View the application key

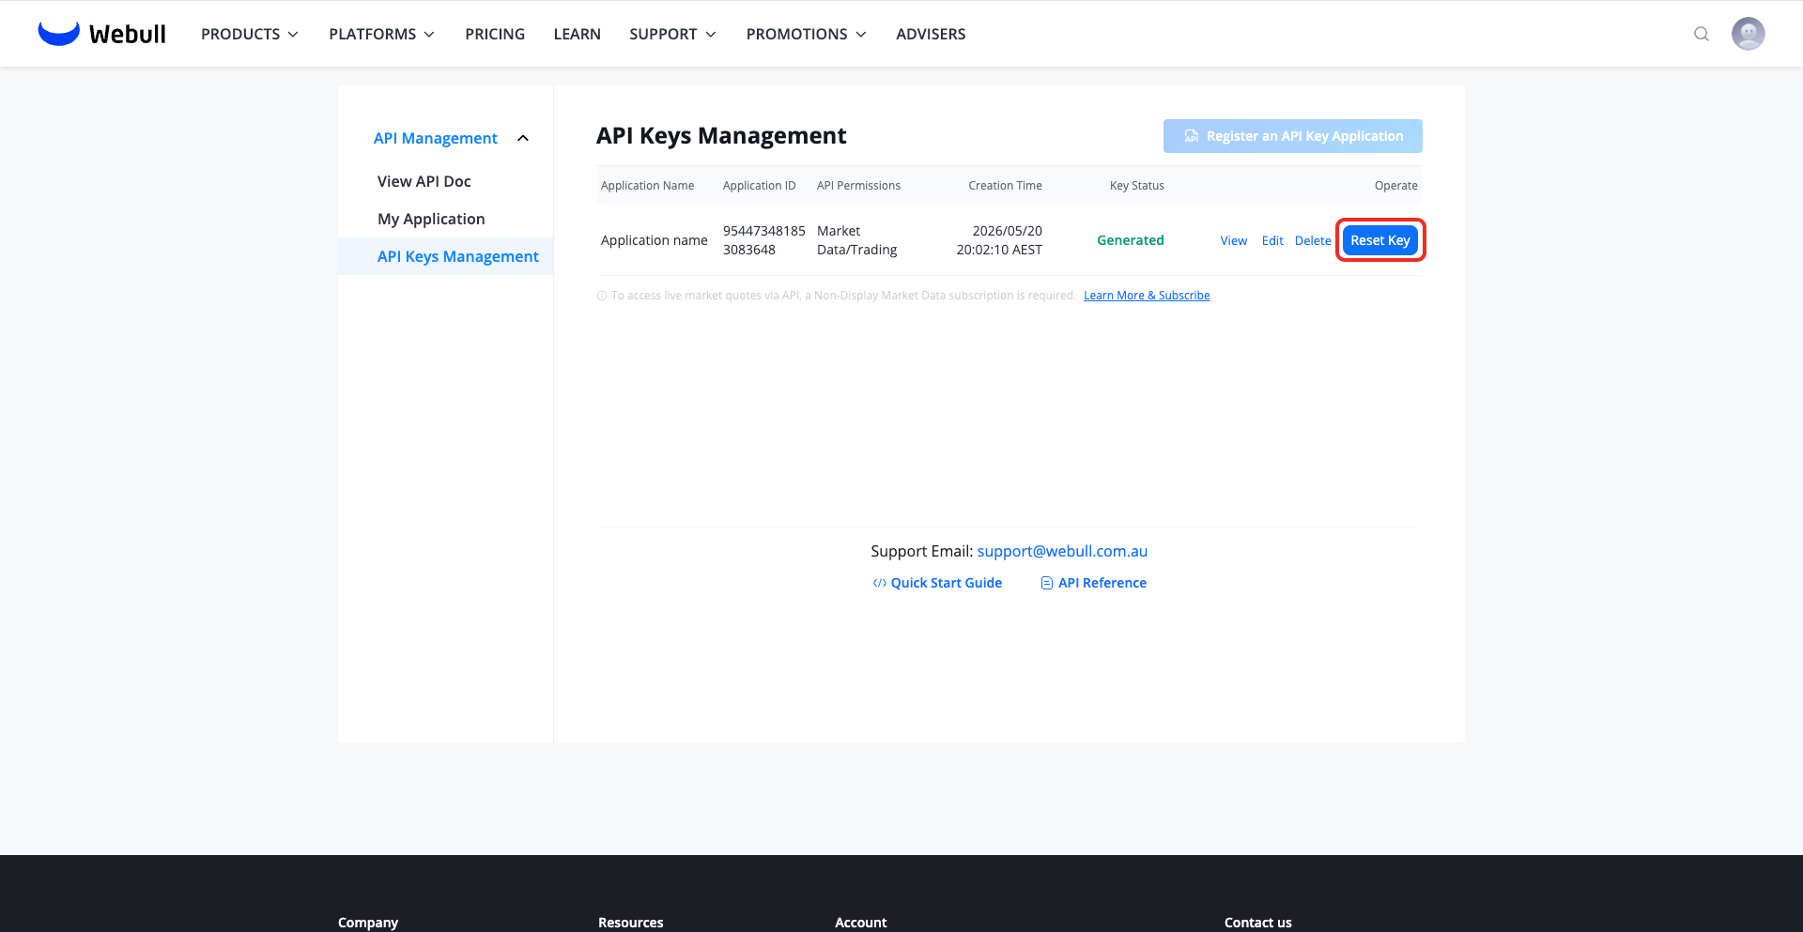point(1234,241)
